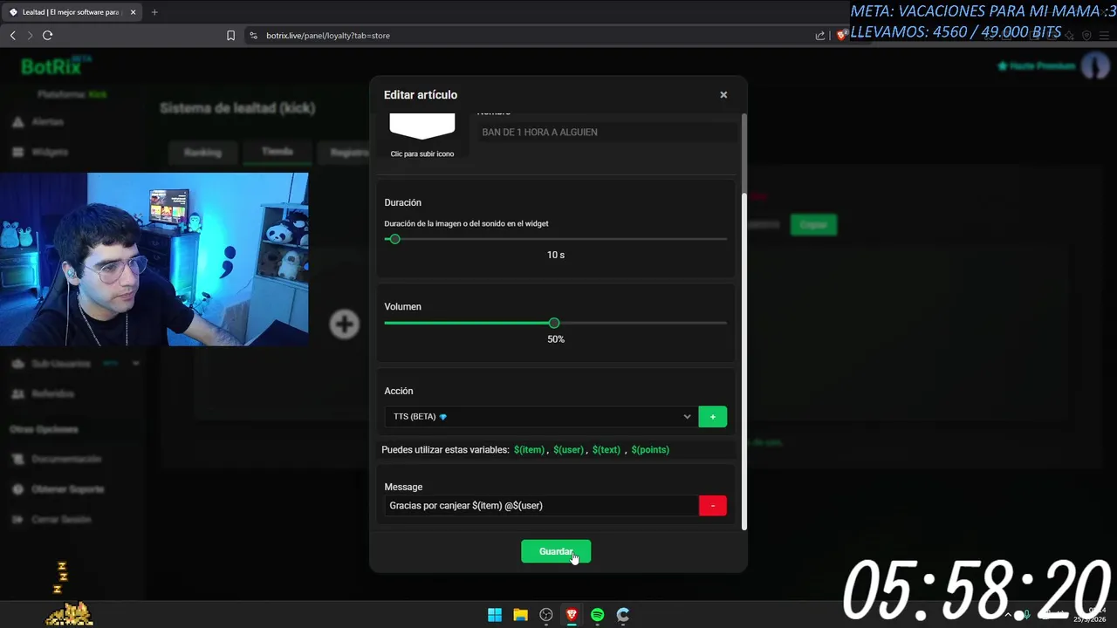
Task: Click the green Guardar button
Action: (x=556, y=551)
